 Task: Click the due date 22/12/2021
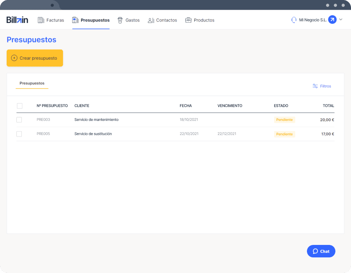point(227,134)
